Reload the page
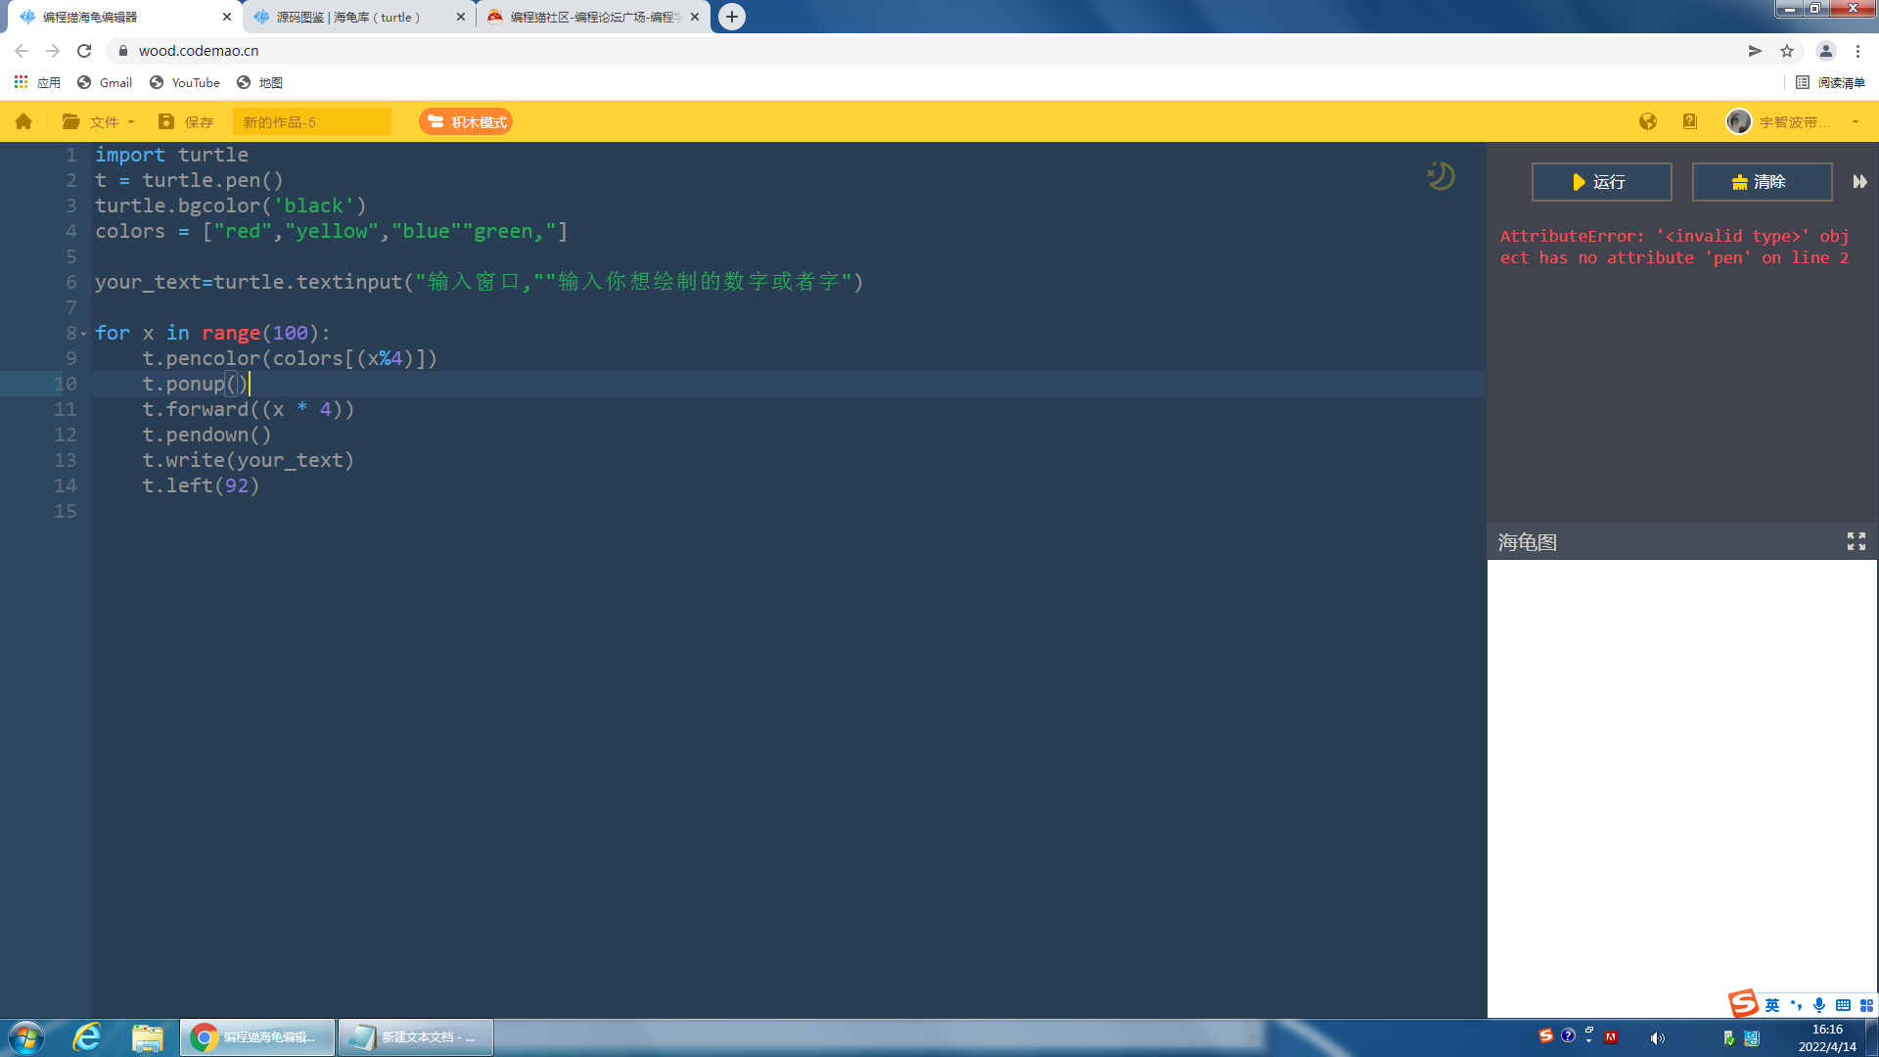Viewport: 1879px width, 1057px height. tap(84, 51)
